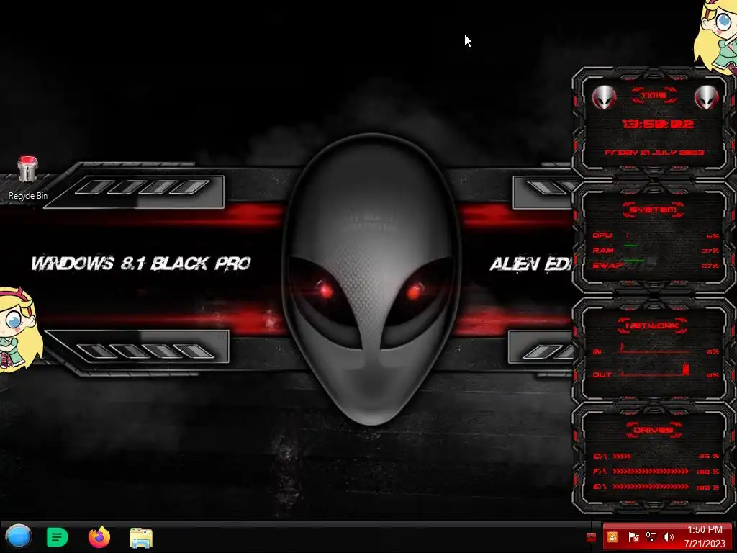Click the C:\ drive usage bar
Screen dimensions: 737x553
tap(622, 456)
